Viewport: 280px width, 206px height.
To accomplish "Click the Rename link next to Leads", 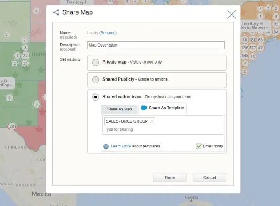I will click(x=108, y=33).
